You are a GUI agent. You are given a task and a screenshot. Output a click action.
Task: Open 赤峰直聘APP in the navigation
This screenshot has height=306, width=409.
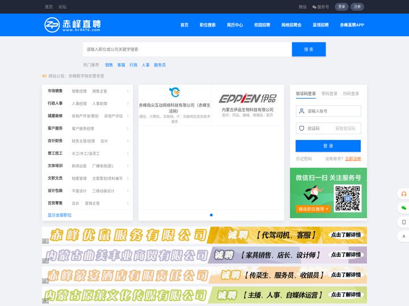tap(352, 25)
